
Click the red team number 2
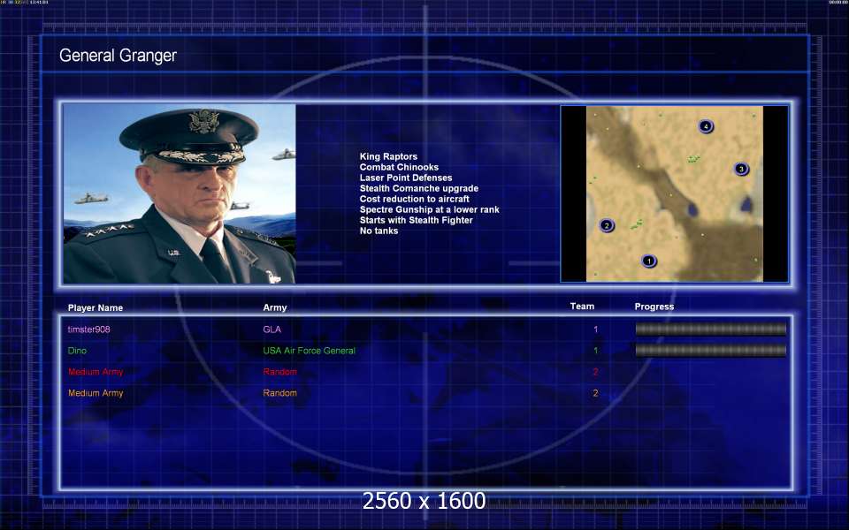(x=595, y=372)
